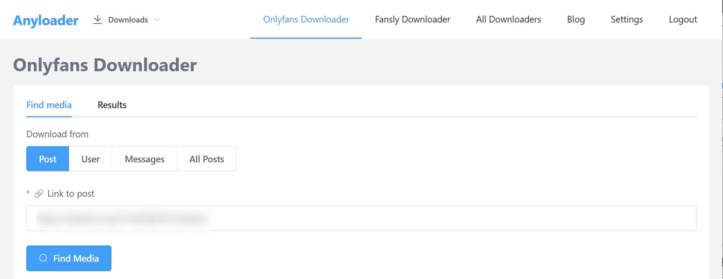Select Messages as download source
This screenshot has height=279, width=723.
pyautogui.click(x=144, y=159)
